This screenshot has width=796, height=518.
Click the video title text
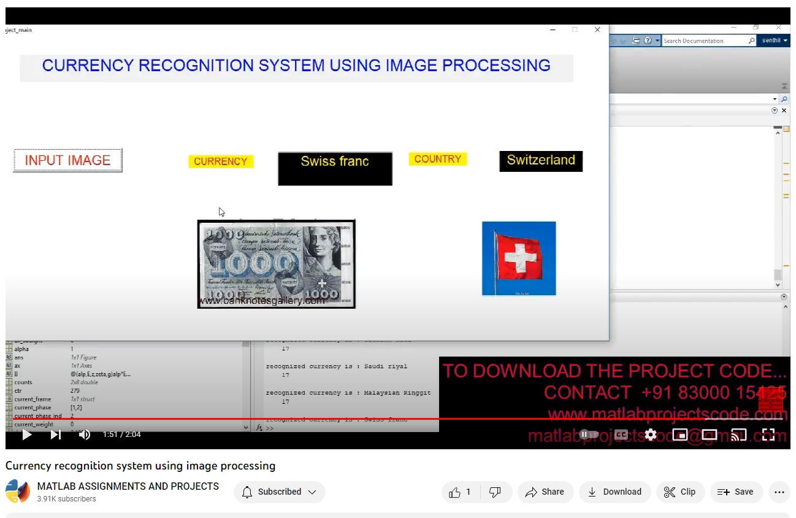point(140,466)
